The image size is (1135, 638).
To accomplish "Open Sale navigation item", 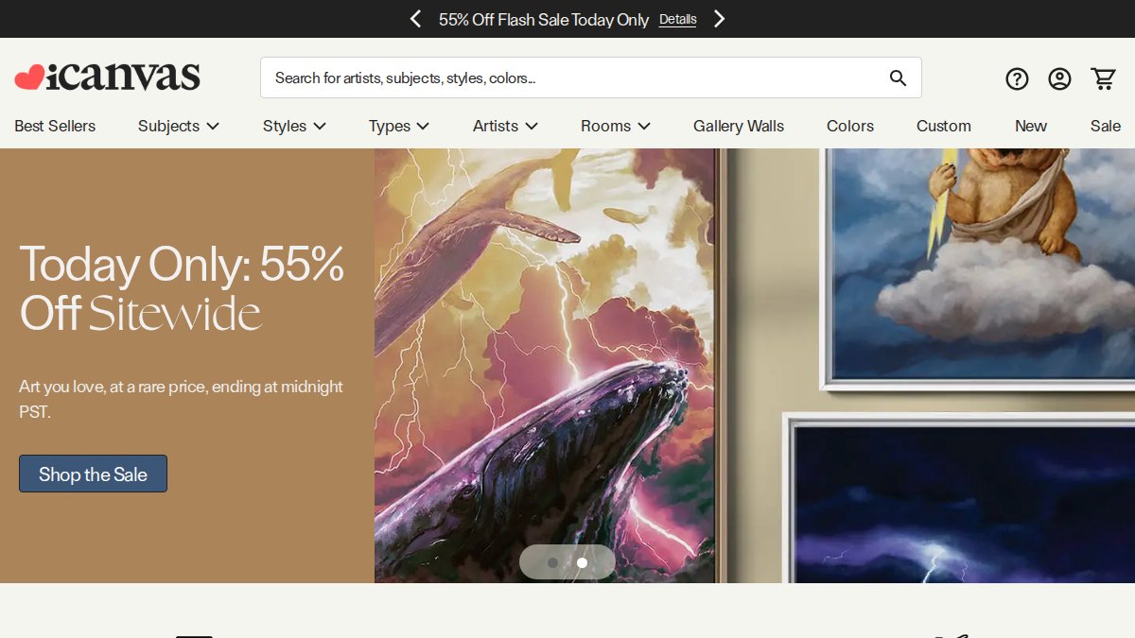I will coord(1106,126).
